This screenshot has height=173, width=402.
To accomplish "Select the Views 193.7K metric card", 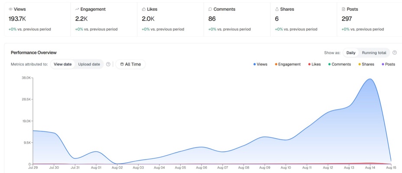I will tap(37, 20).
